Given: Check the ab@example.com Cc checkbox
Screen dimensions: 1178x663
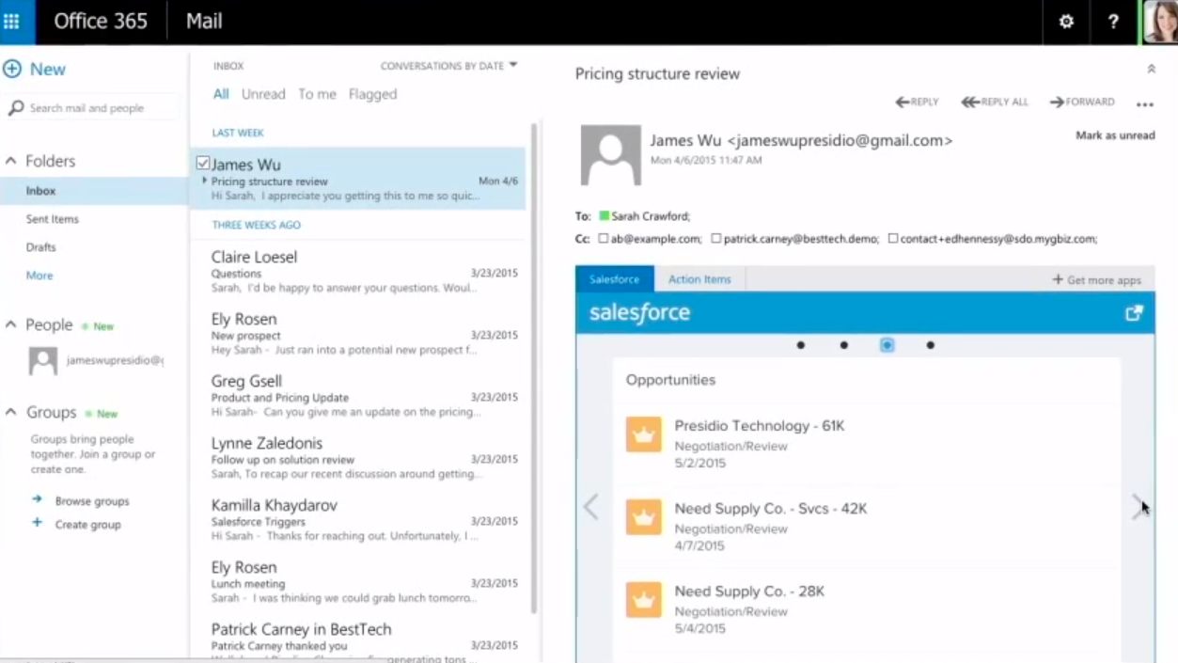Looking at the screenshot, I should (604, 239).
